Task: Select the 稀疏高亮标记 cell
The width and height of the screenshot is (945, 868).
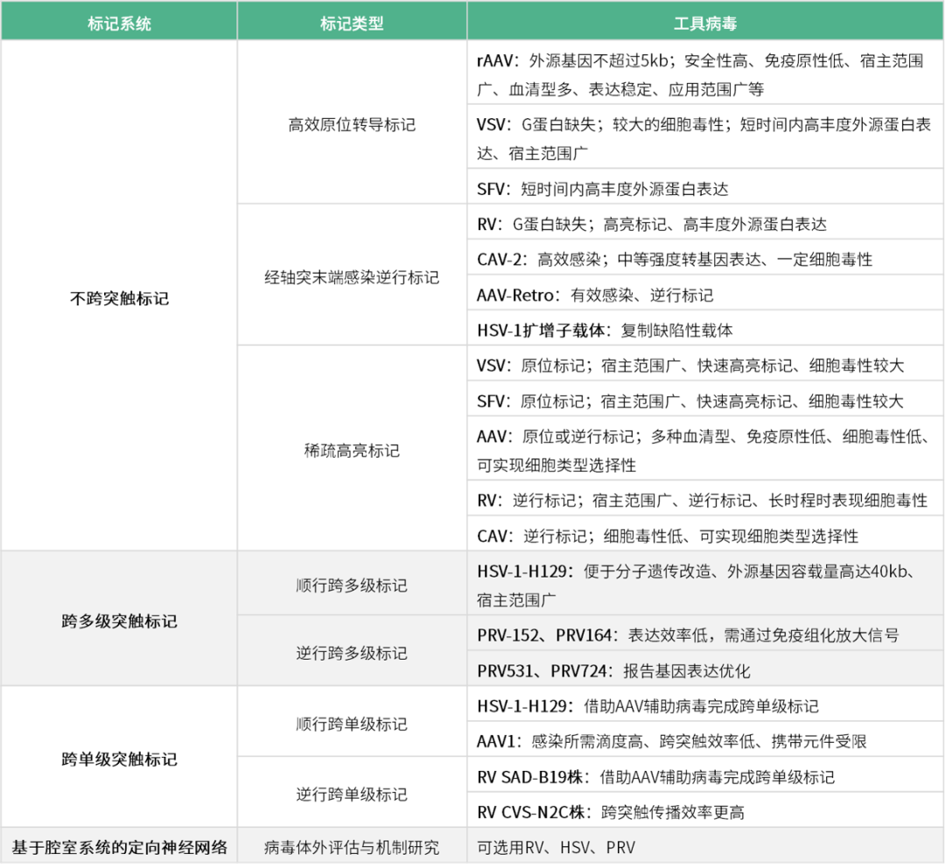Action: tap(352, 451)
